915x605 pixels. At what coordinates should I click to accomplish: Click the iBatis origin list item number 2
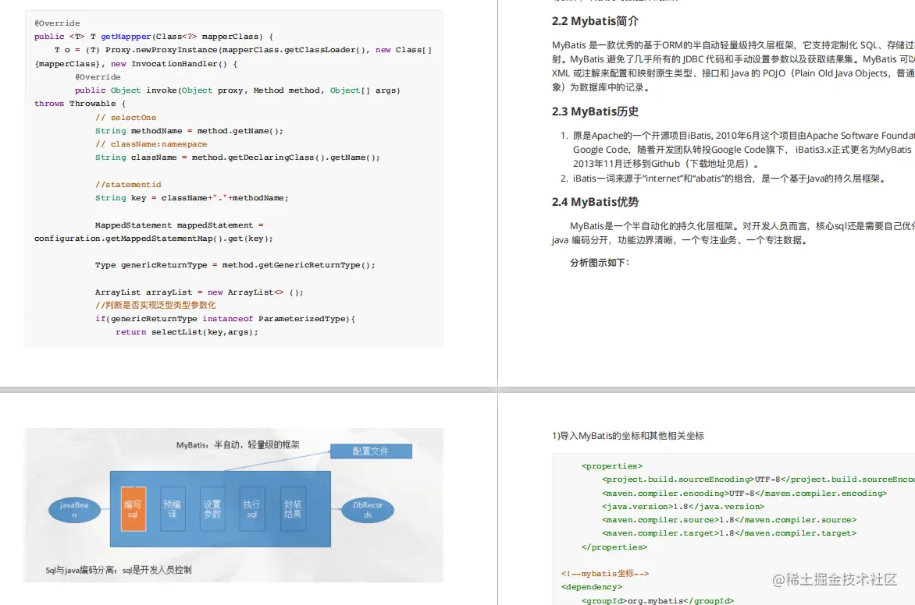(725, 179)
